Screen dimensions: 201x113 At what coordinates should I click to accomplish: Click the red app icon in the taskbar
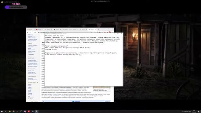(x=29, y=111)
